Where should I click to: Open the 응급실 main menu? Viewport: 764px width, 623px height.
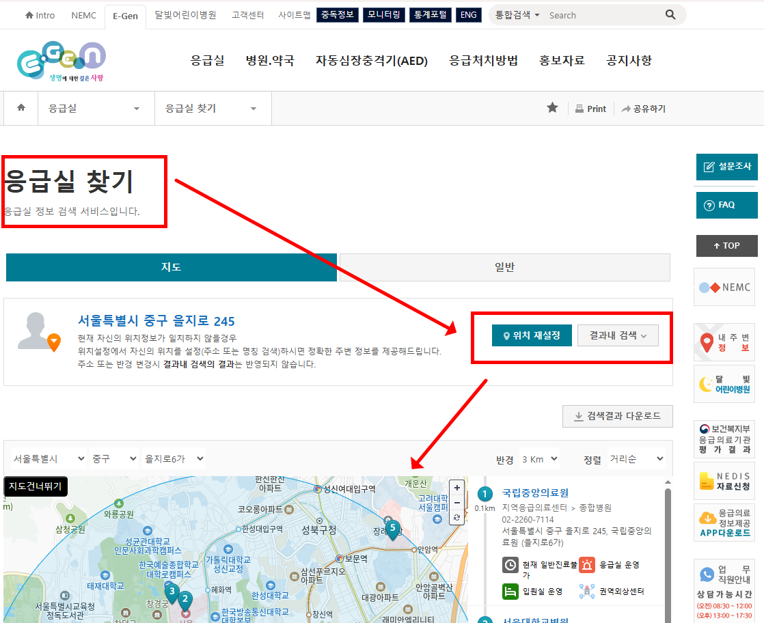207,60
